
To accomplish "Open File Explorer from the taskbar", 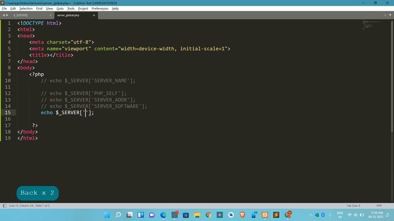I will click(x=197, y=215).
